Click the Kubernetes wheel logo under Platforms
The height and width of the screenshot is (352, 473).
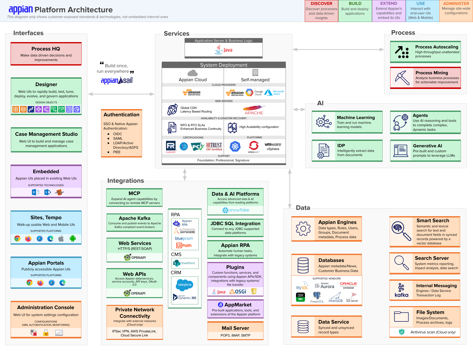pyautogui.click(x=235, y=146)
